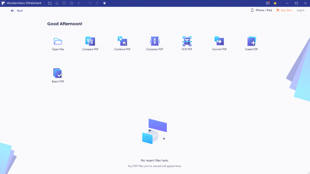Maximize the PDFelement window
This screenshot has width=310, height=174.
coord(296,3)
